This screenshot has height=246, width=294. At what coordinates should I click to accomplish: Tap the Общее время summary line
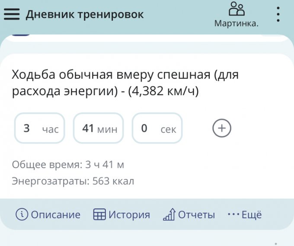pyautogui.click(x=68, y=165)
